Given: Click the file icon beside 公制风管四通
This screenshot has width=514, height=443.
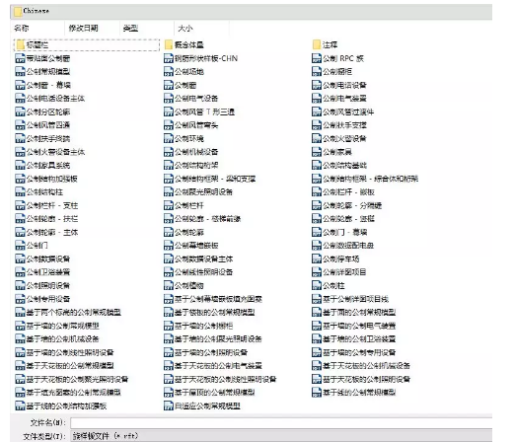Looking at the screenshot, I should [x=20, y=125].
